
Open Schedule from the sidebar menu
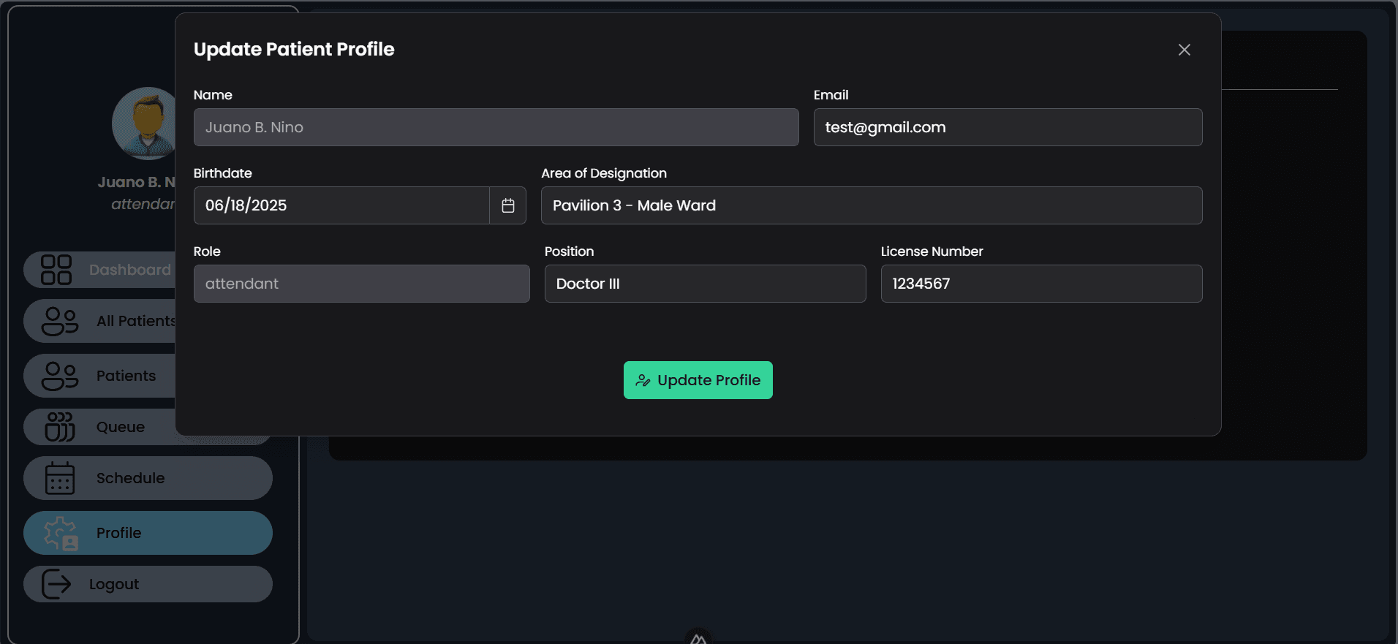[x=148, y=478]
